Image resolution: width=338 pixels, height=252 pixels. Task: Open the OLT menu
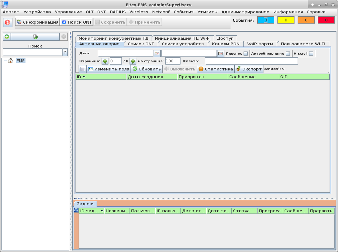coord(90,12)
